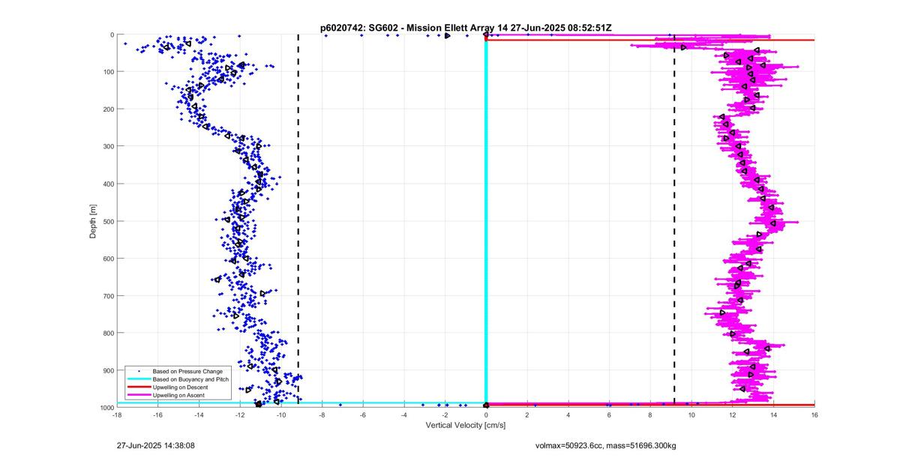Viewport: 900px width, 458px height.
Task: Click x-axis tick label -18
Action: click(x=117, y=415)
